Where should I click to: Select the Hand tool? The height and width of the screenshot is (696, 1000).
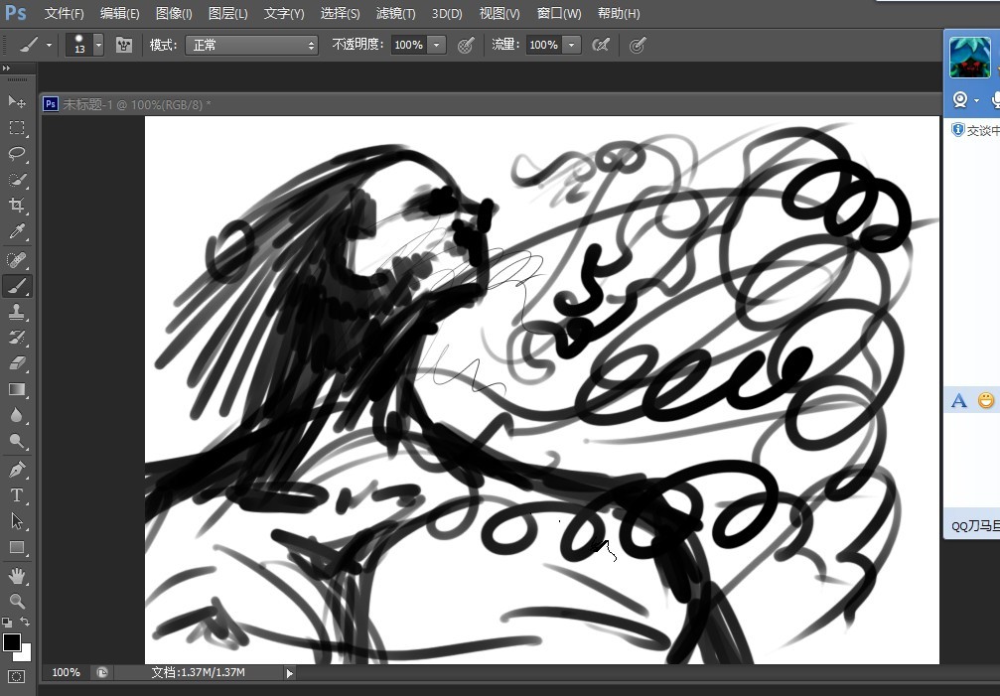coord(17,576)
